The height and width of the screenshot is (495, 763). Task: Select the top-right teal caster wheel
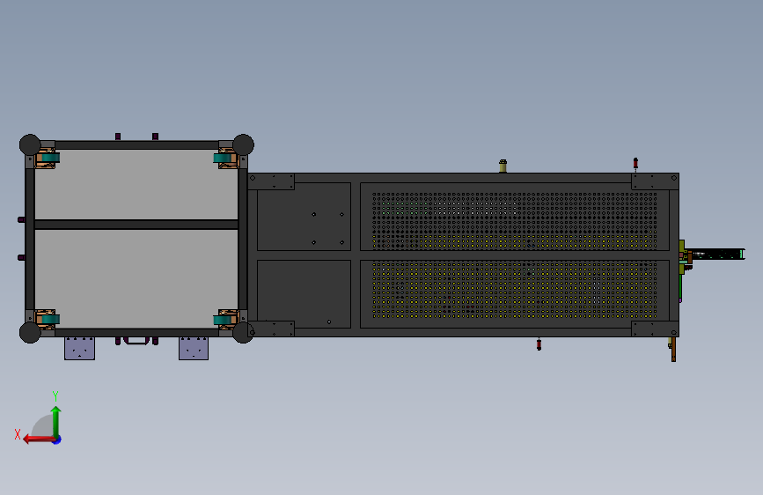(224, 158)
